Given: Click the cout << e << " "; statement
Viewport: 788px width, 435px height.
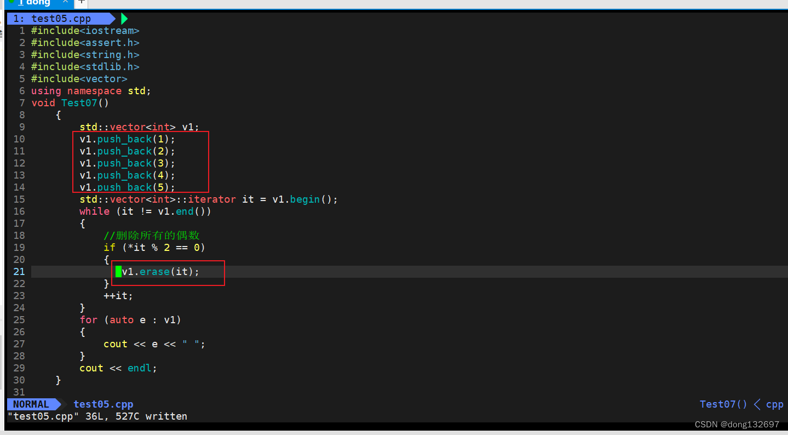Looking at the screenshot, I should tap(154, 344).
